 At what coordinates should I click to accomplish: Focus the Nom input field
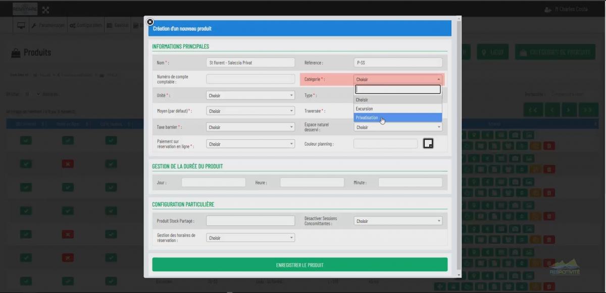pyautogui.click(x=250, y=63)
